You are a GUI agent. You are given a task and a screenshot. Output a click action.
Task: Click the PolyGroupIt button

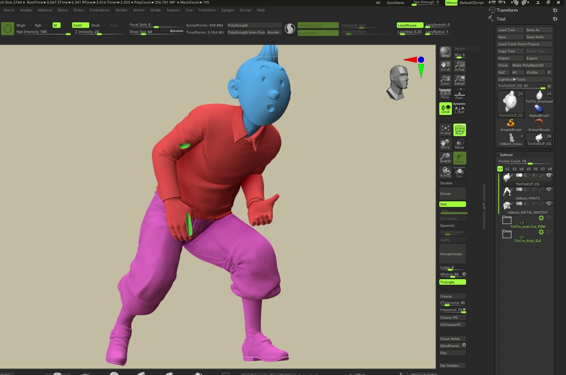click(x=254, y=25)
